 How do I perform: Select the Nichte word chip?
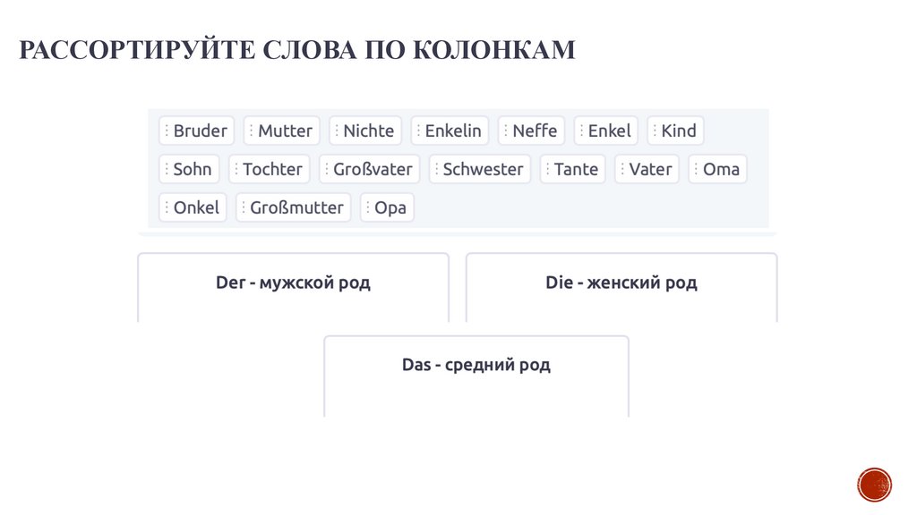(367, 131)
